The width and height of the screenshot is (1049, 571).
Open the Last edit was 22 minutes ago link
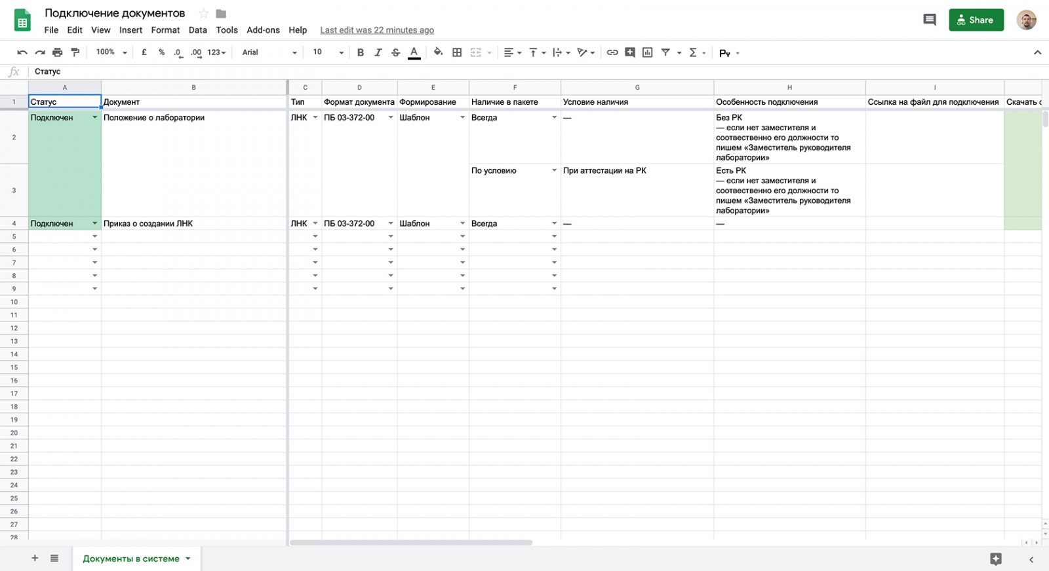[x=377, y=30]
